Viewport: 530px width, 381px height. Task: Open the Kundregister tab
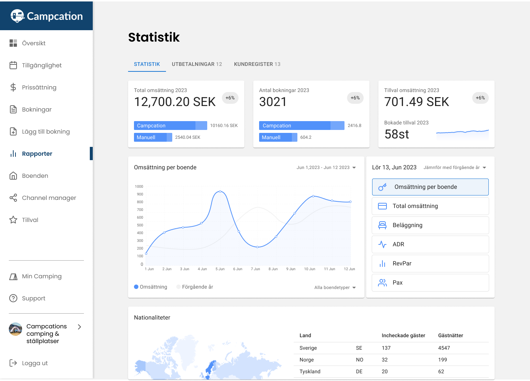pyautogui.click(x=257, y=64)
